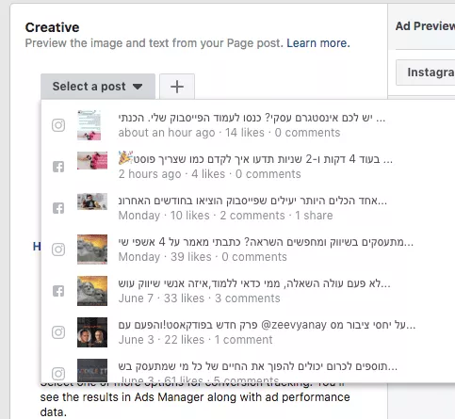Click Facebook icon of post with 4 likes
Viewport: 455px width, 419px height.
(58, 167)
